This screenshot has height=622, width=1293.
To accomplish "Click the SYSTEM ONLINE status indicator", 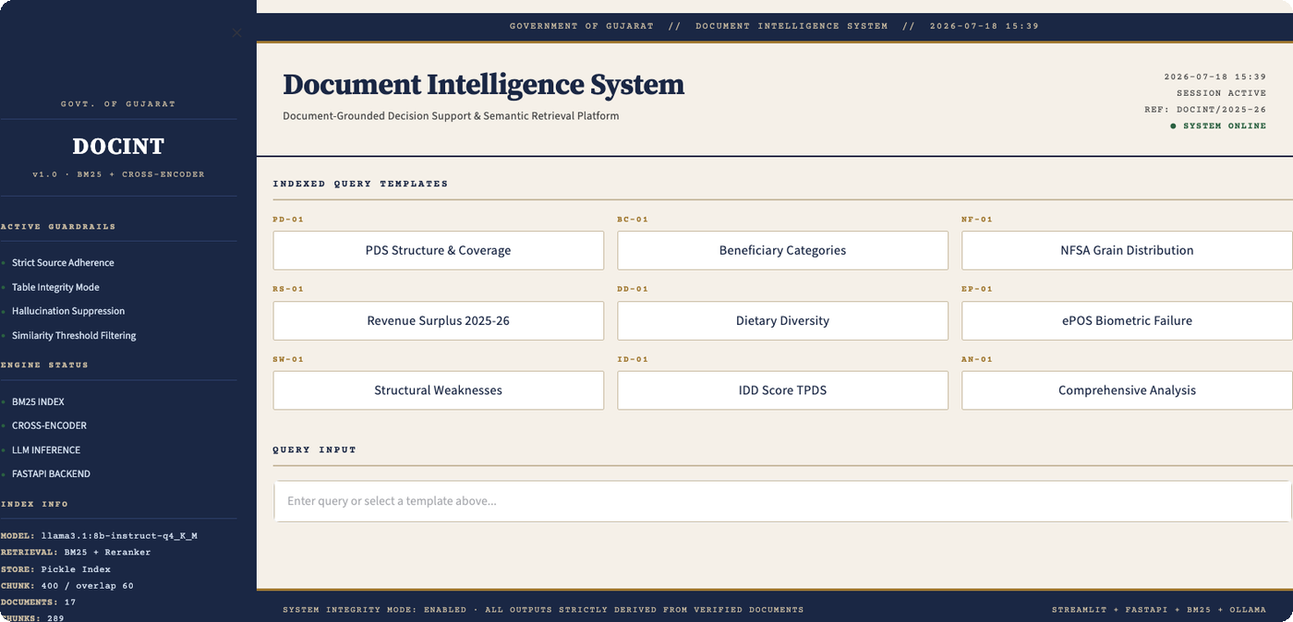I will coord(1218,126).
